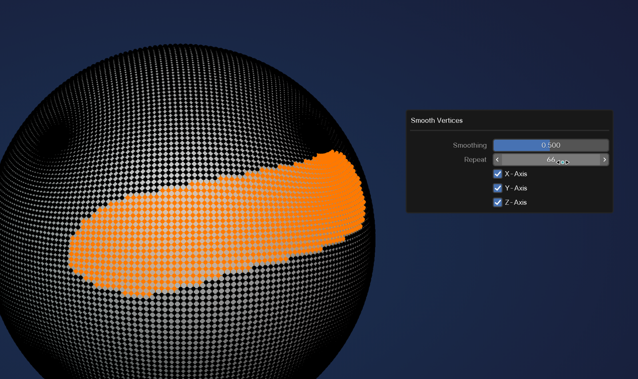Disable the Y-Axis smoothing checkbox
Image resolution: width=638 pixels, height=379 pixels.
497,188
